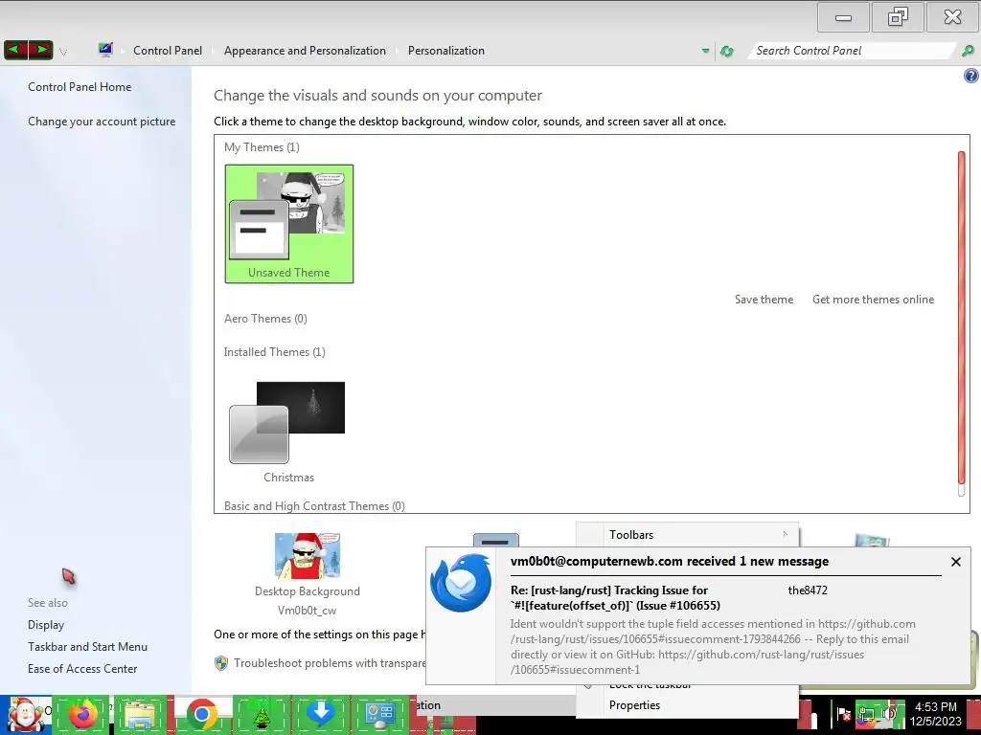Click Save theme link
981x735 pixels.
pyautogui.click(x=764, y=300)
